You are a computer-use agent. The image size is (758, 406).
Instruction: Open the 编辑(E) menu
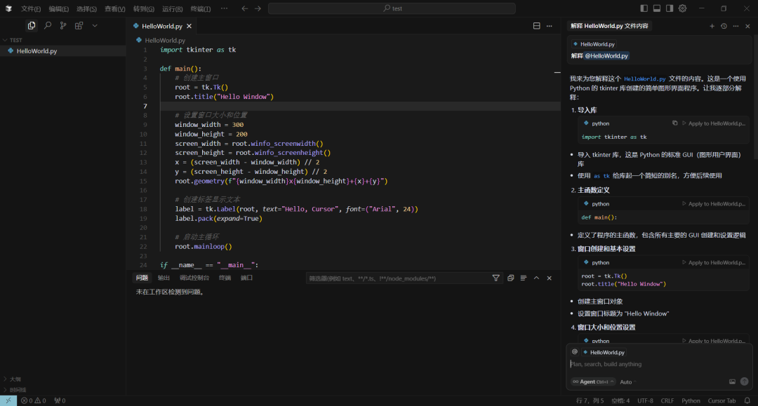pyautogui.click(x=58, y=8)
